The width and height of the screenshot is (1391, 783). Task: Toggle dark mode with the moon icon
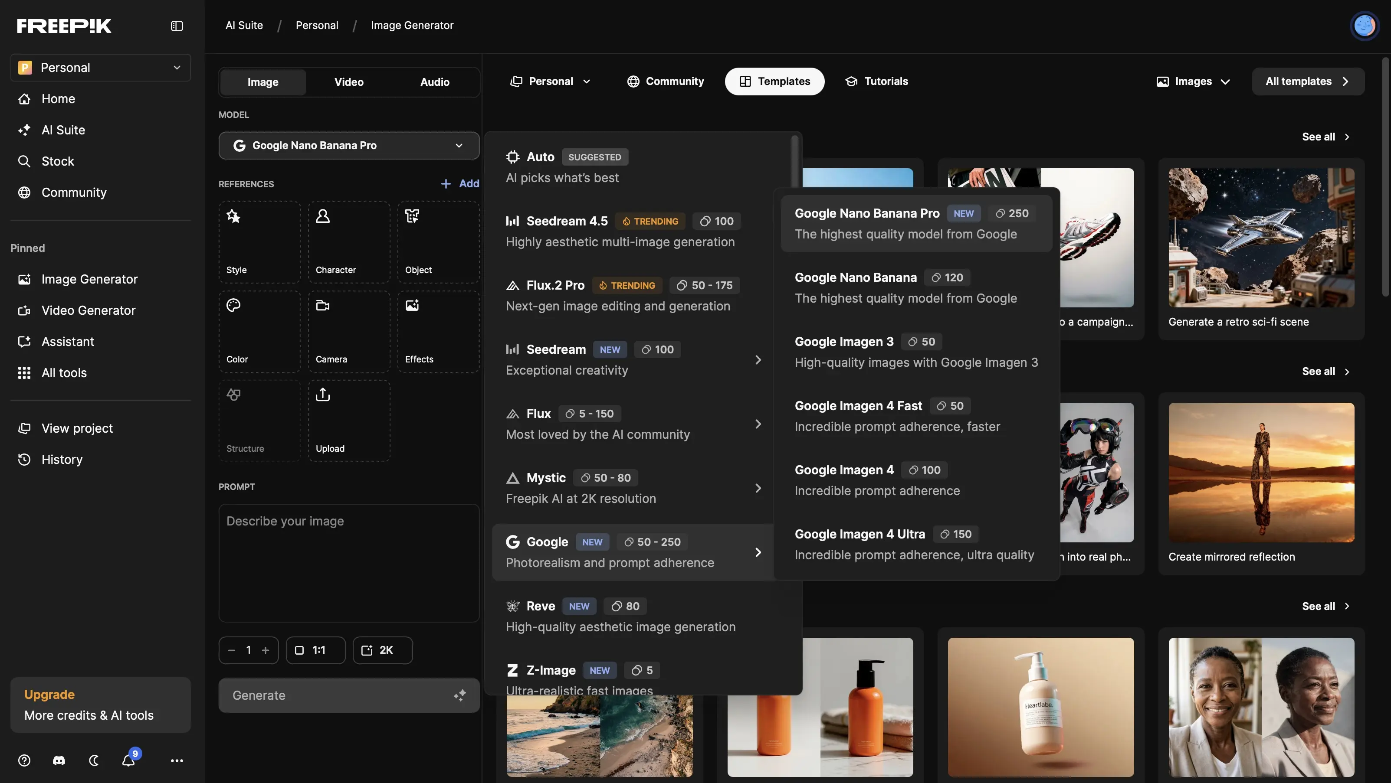(x=94, y=760)
